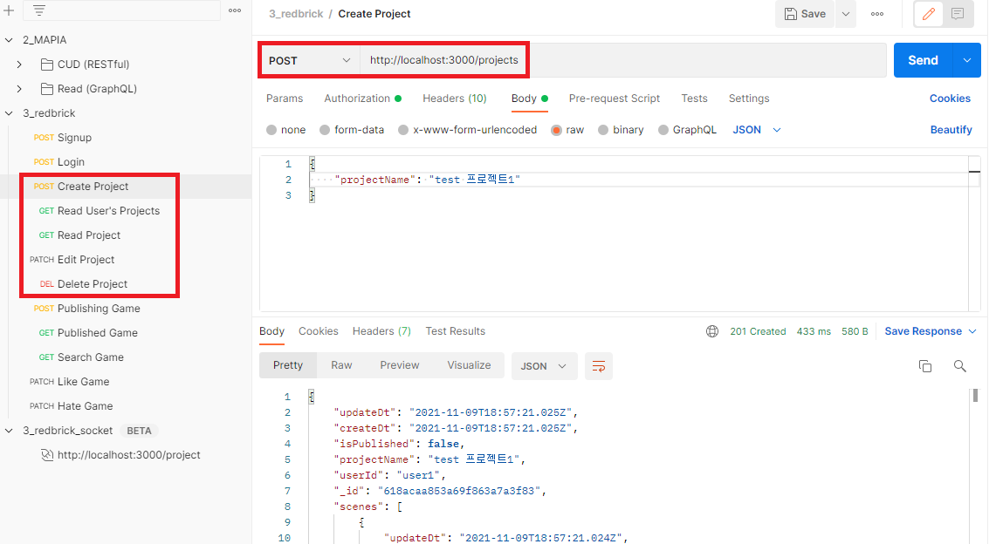Viewport: 996px width, 544px height.
Task: Open the search response icon
Action: [x=960, y=366]
